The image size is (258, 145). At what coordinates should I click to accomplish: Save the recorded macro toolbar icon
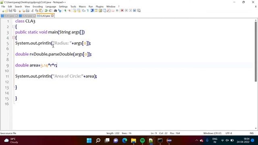[139, 11]
